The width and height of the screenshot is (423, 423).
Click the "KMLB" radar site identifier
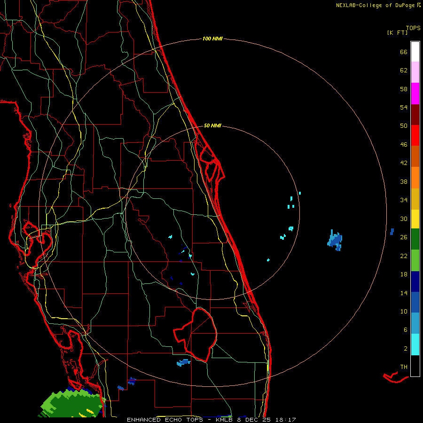[x=224, y=420]
